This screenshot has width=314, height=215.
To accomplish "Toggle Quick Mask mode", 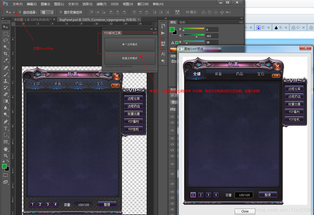I will 6,175.
